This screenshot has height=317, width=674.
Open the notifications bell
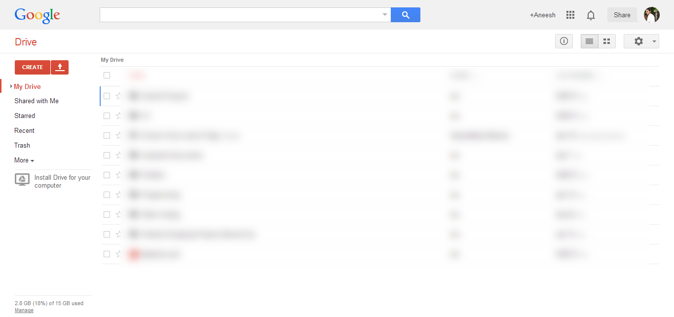(591, 15)
